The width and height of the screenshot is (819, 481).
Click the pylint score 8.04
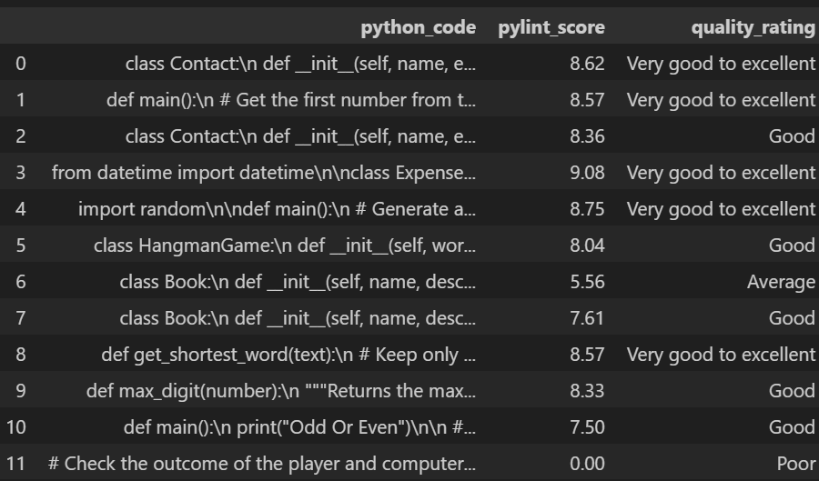[x=587, y=246]
